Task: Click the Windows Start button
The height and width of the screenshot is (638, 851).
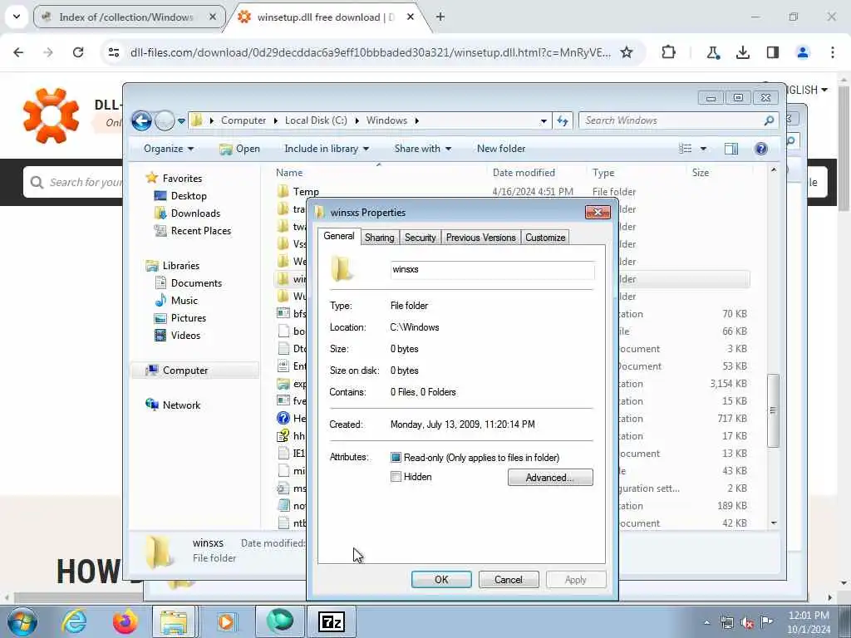Action: [22, 621]
